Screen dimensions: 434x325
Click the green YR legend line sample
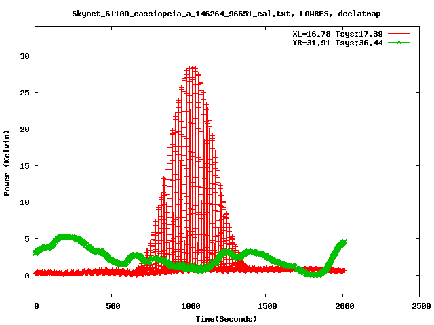(x=399, y=42)
